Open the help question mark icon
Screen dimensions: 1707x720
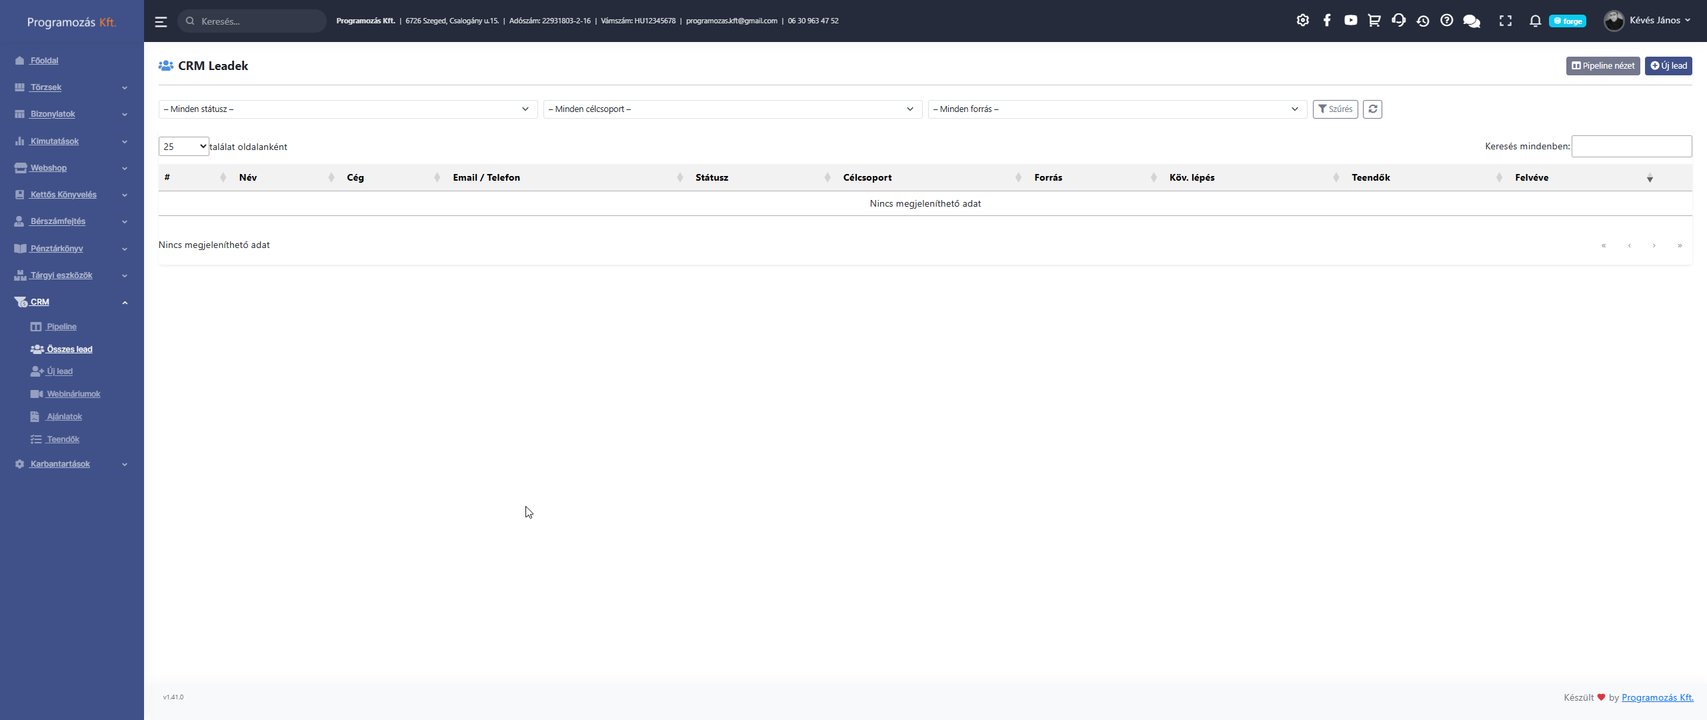[x=1446, y=21]
